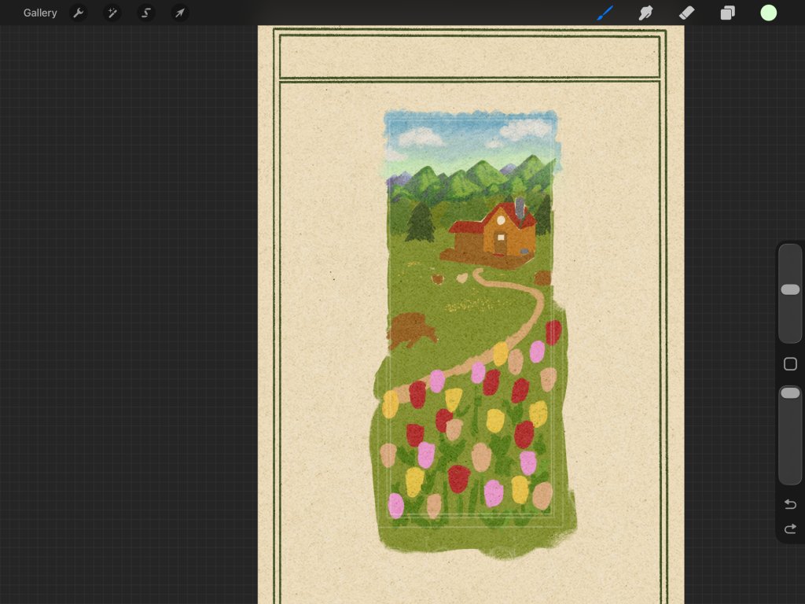Screen dimensions: 805x604
Task: Redo with the sidebar redo arrow
Action: [x=790, y=528]
